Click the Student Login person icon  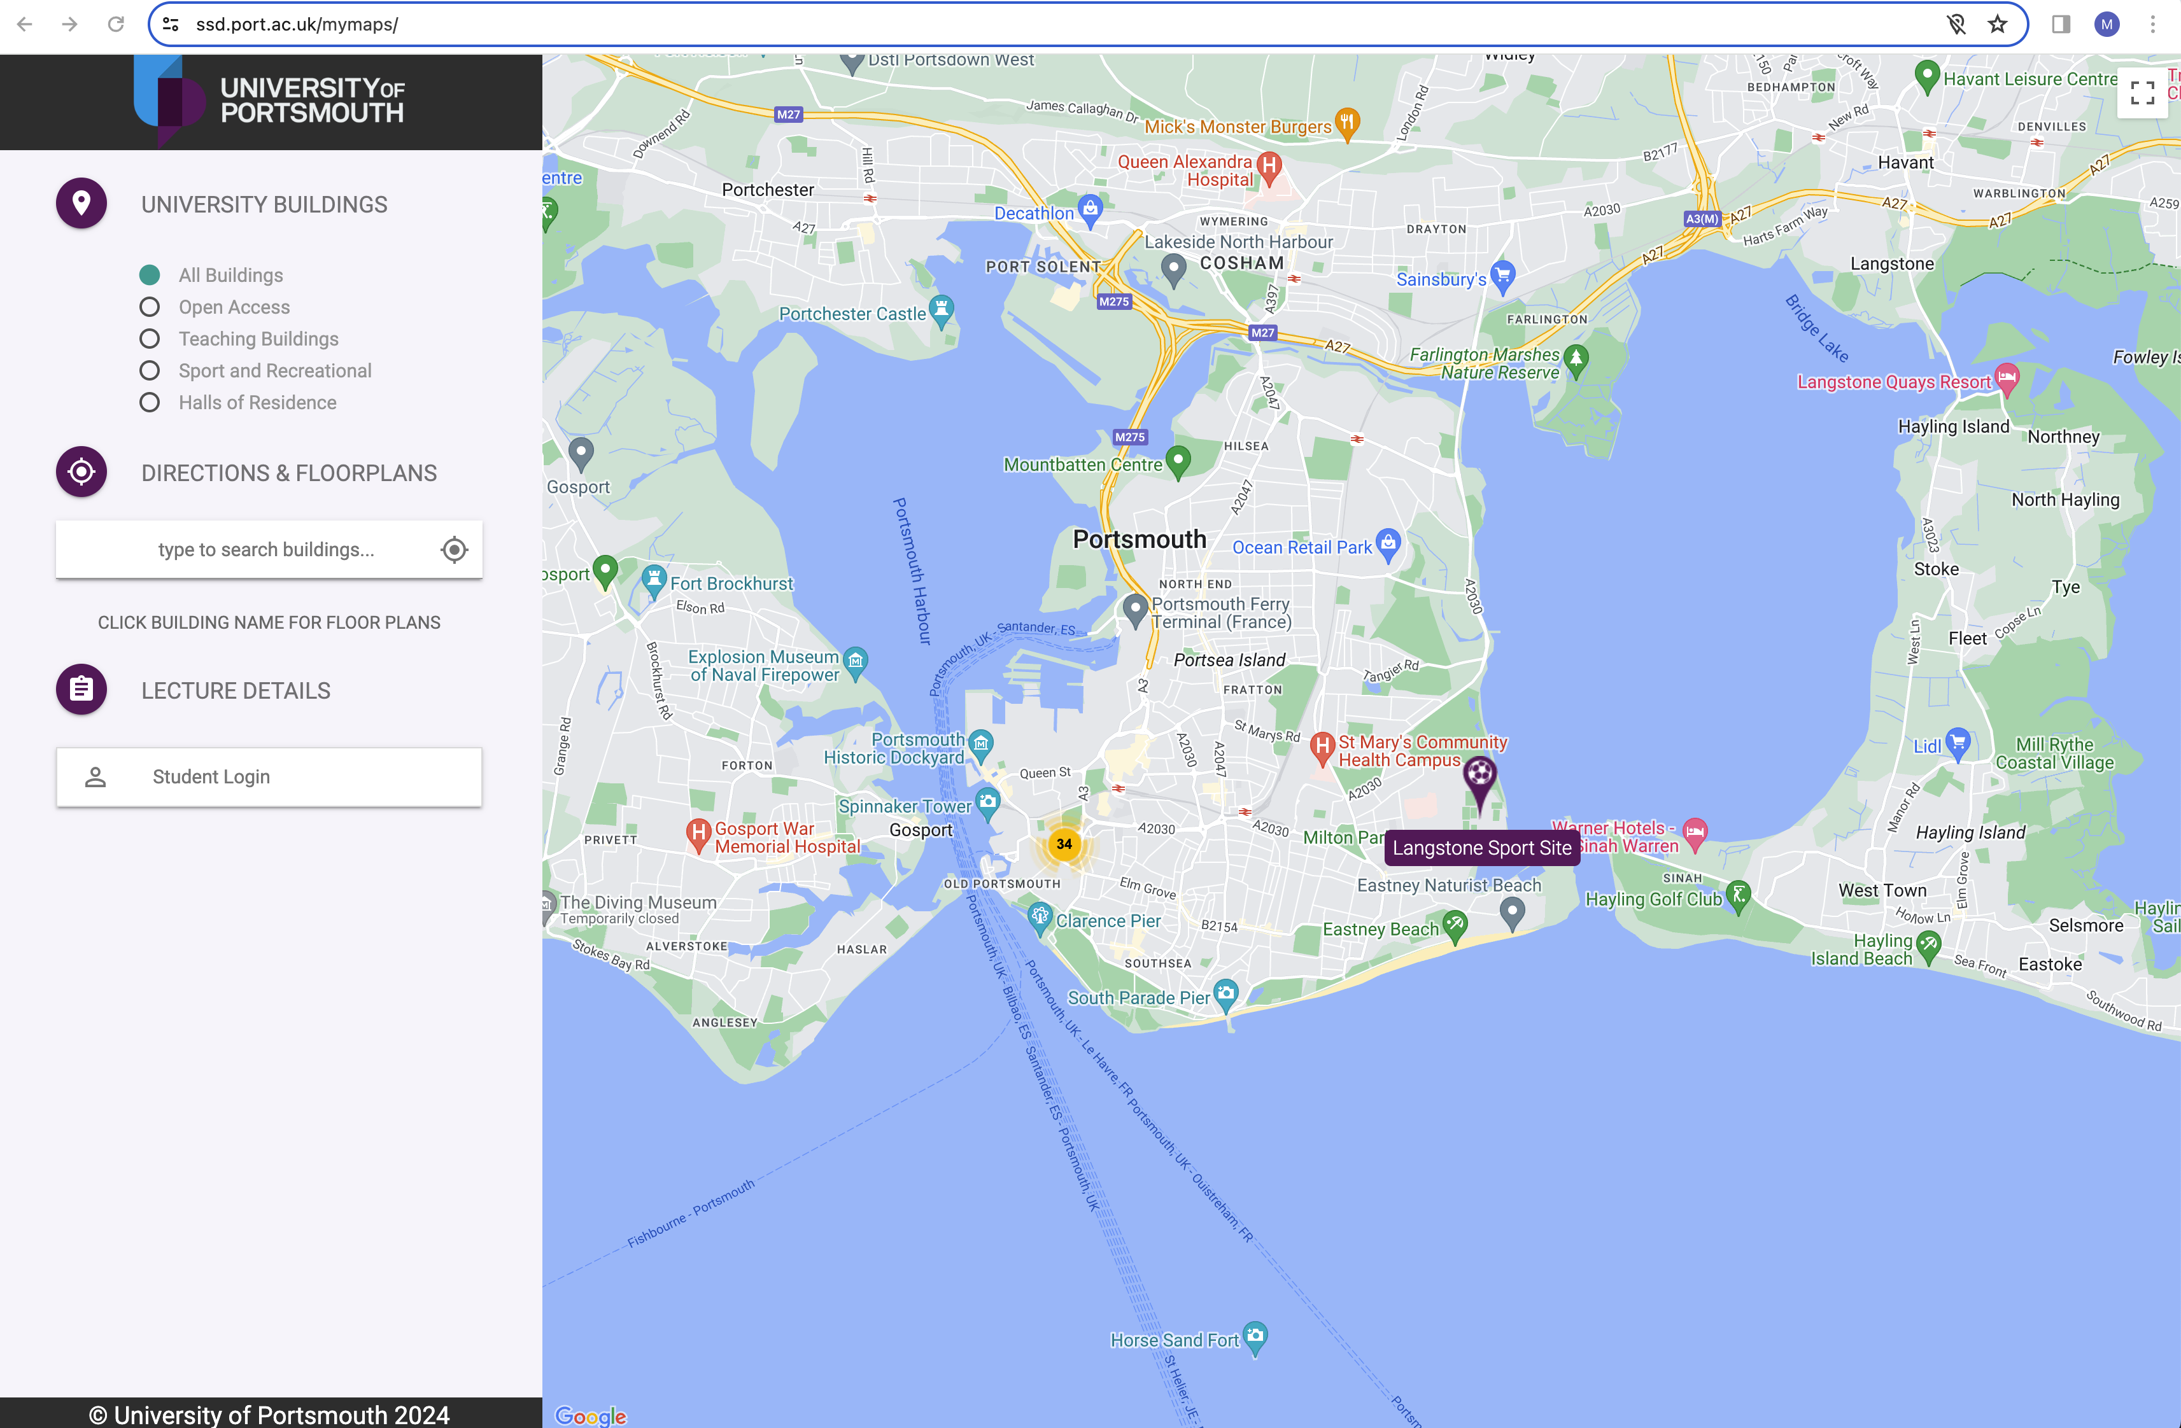pos(95,777)
